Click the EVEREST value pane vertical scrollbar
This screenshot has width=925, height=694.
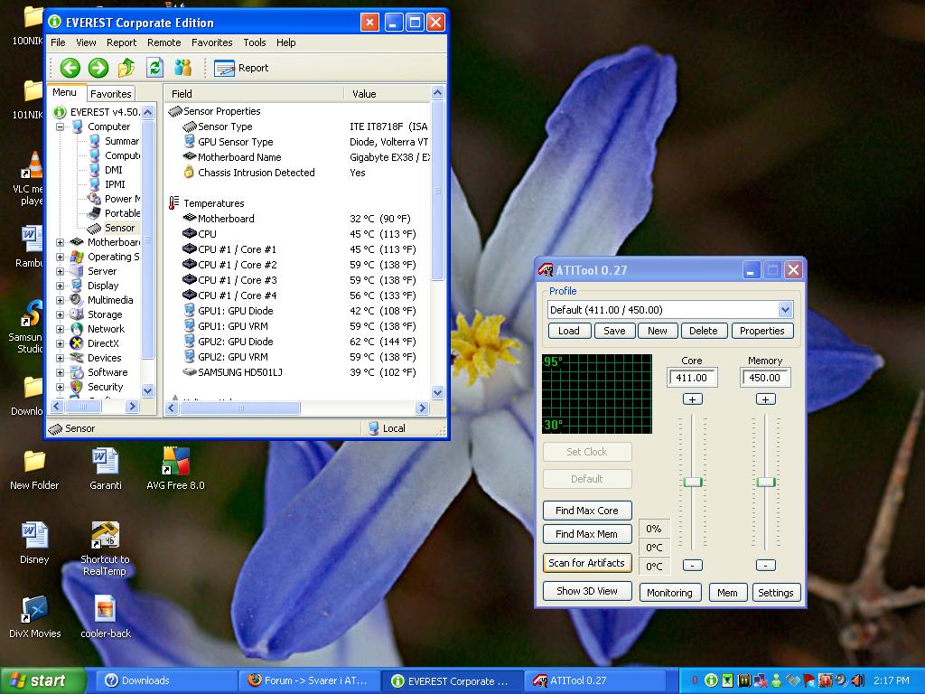point(437,192)
